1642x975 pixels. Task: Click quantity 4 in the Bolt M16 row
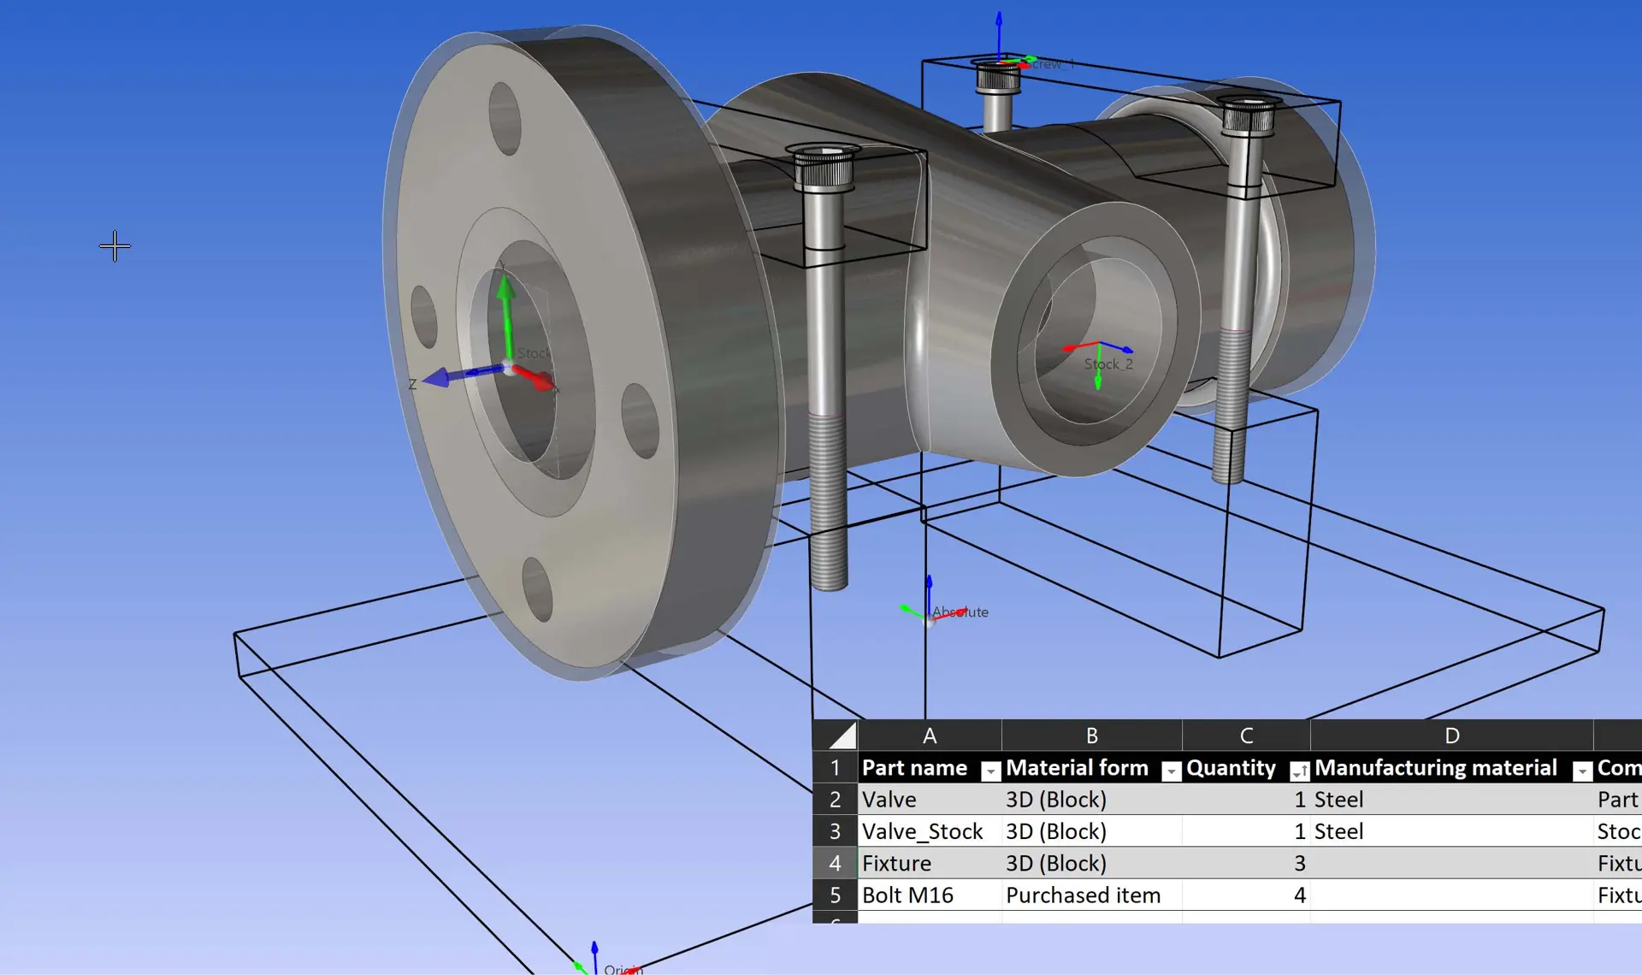[1246, 895]
